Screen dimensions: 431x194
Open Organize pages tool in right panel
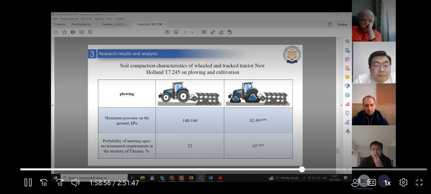(347, 59)
